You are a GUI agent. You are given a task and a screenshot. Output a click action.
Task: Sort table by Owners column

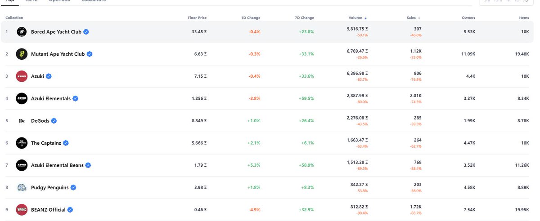point(468,18)
